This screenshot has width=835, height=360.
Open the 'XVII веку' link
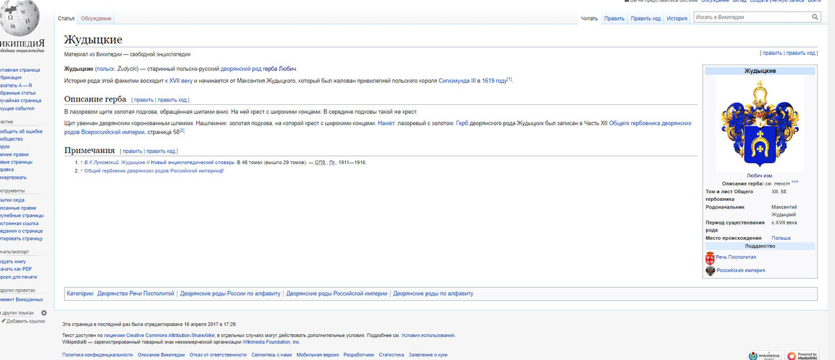click(x=180, y=81)
